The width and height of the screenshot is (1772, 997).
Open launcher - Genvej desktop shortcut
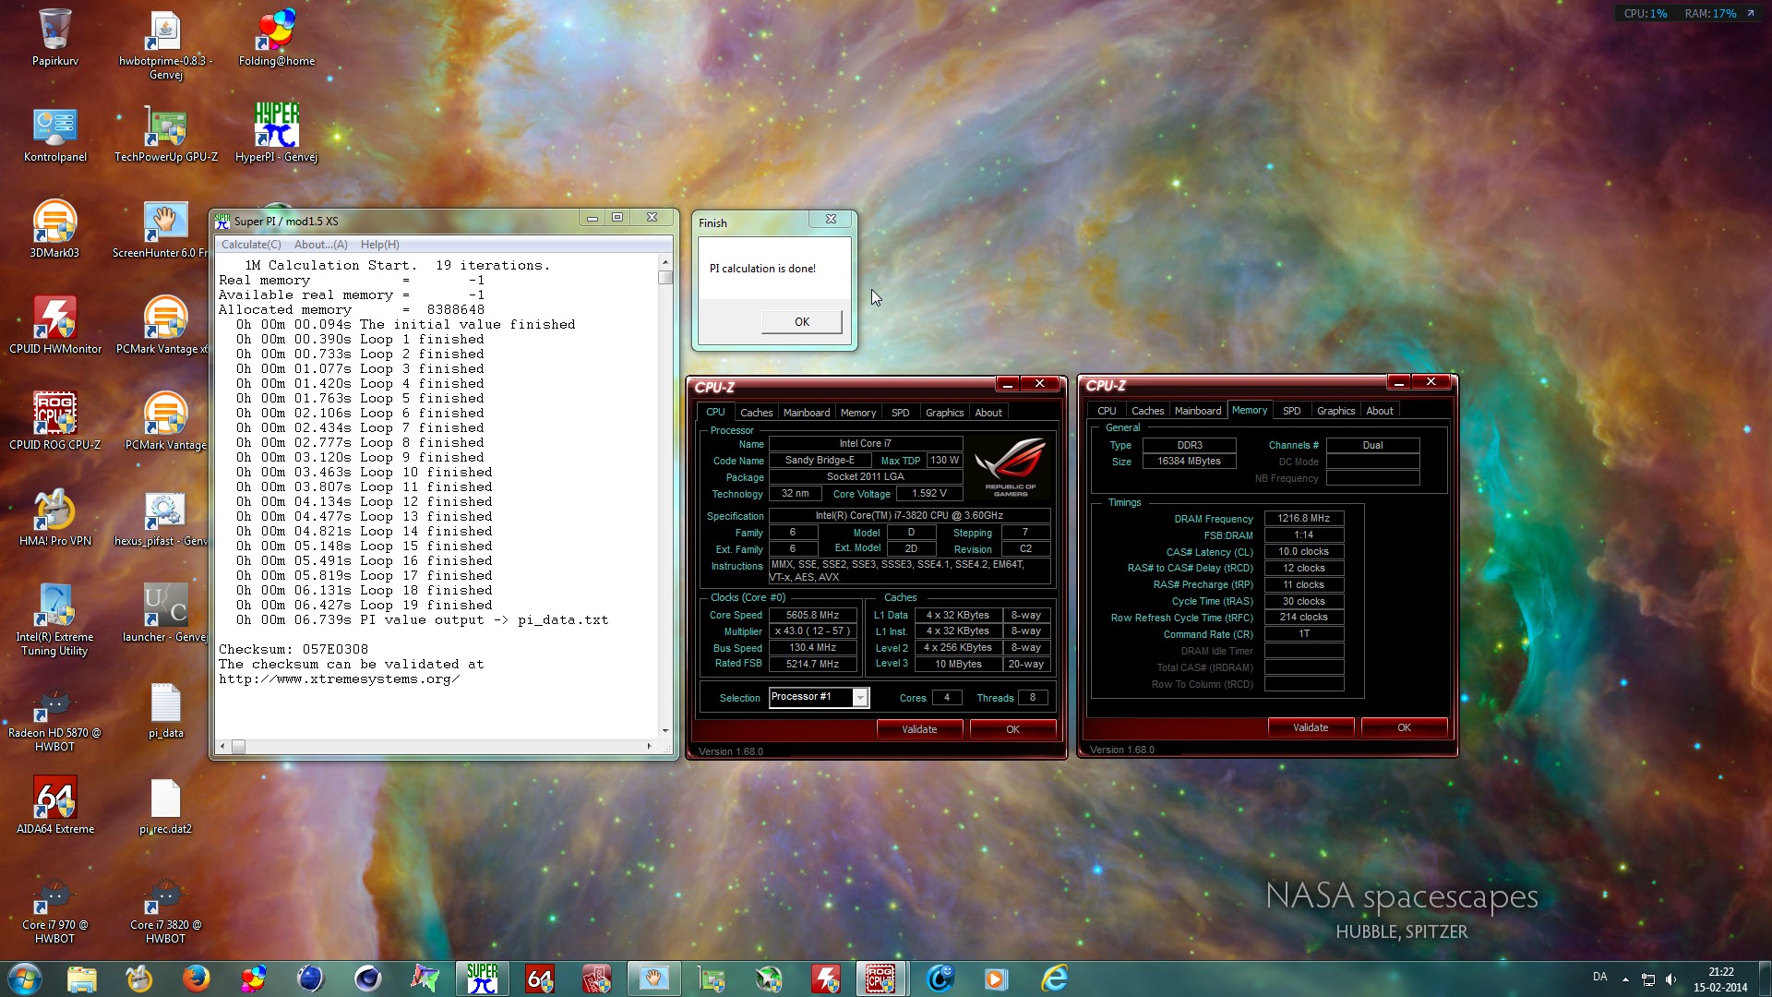point(165,613)
